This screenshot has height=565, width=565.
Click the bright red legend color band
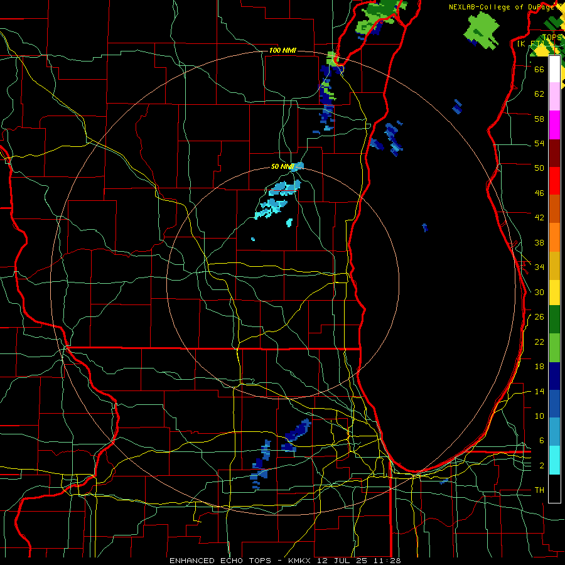point(554,181)
